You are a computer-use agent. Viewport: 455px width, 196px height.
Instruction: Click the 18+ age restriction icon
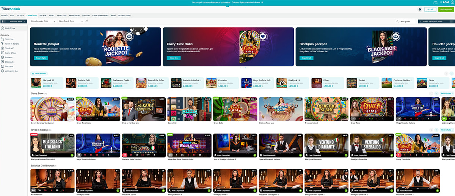(452, 2)
